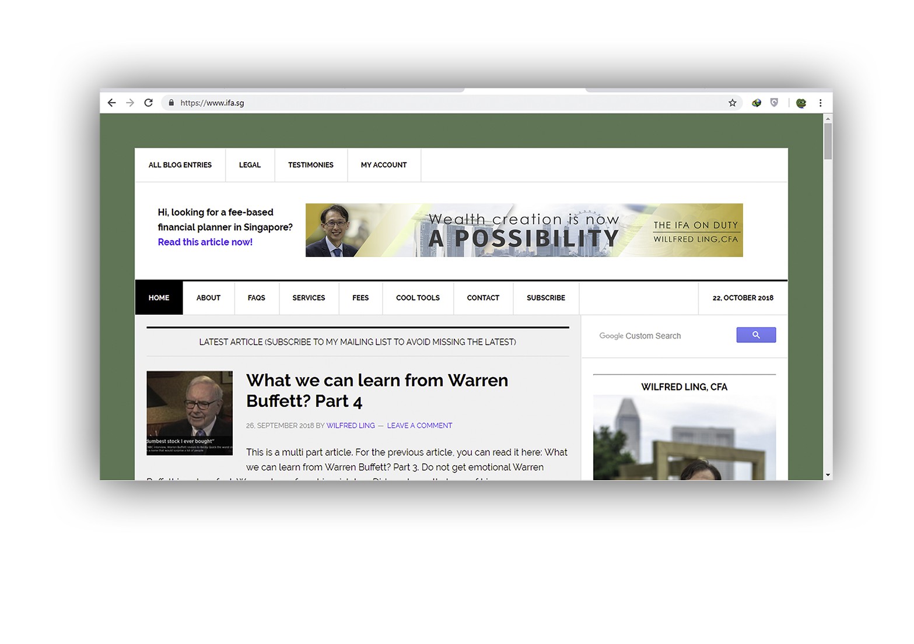Screen dimensions: 914x644
Task: Open the Testimonies page
Action: (x=310, y=165)
